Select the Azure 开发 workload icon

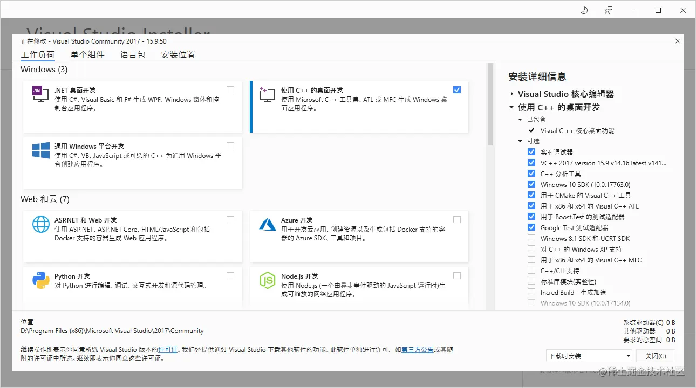click(267, 224)
